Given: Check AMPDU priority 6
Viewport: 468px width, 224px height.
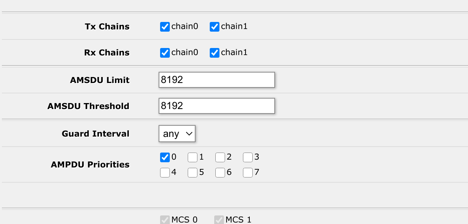Looking at the screenshot, I should 220,172.
